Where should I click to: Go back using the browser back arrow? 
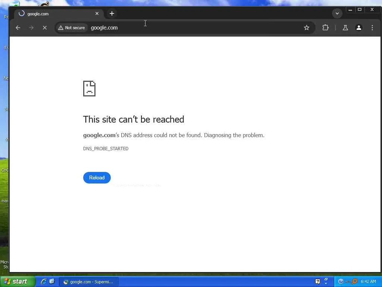point(18,28)
